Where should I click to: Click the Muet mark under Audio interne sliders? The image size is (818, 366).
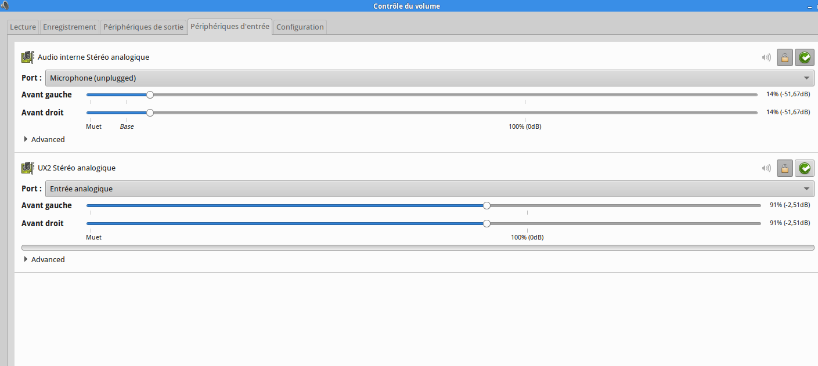(93, 126)
